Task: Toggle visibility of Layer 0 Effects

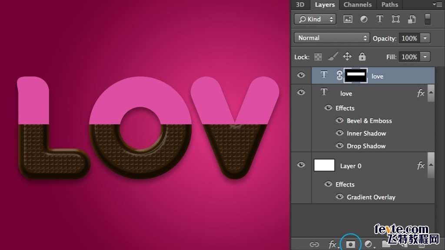Action: click(328, 184)
